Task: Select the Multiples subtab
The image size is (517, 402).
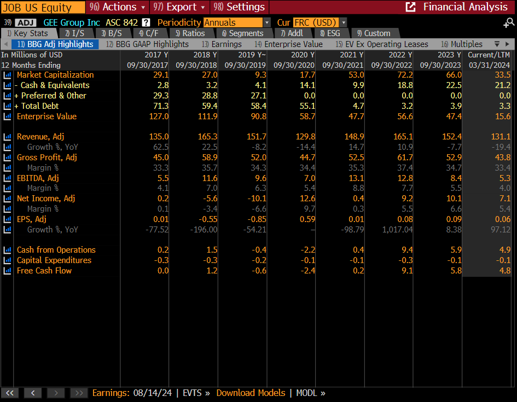Action: coord(462,44)
